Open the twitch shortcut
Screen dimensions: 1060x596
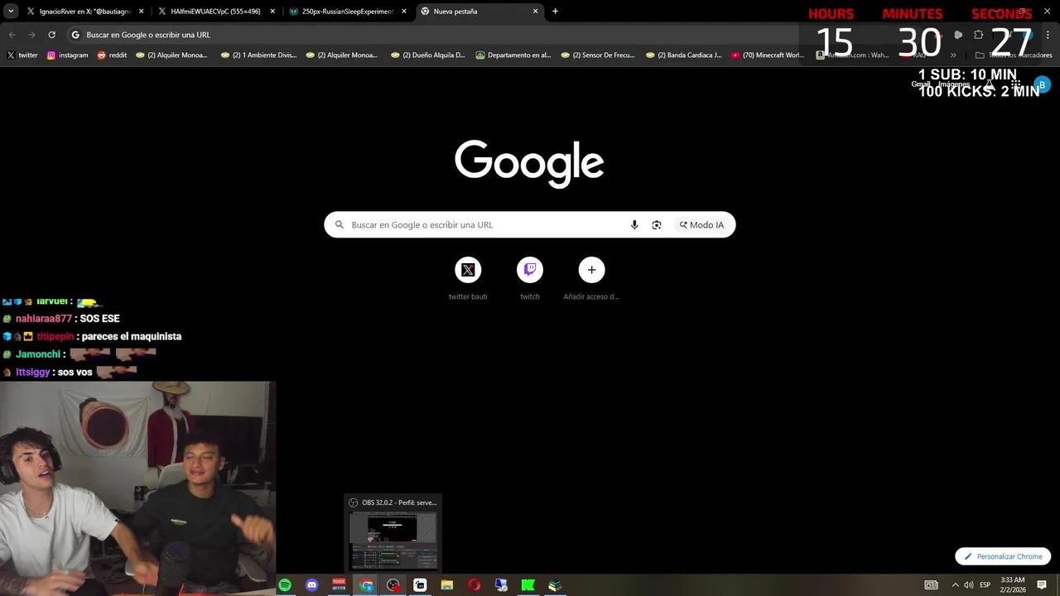[530, 278]
